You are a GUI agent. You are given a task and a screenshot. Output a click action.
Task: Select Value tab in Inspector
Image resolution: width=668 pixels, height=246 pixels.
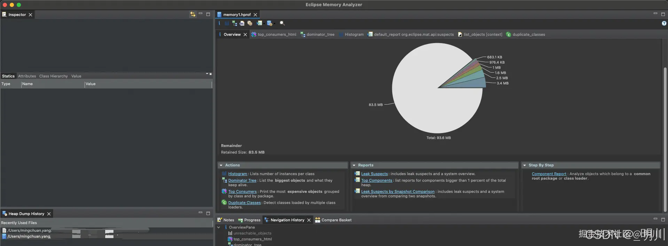point(76,76)
